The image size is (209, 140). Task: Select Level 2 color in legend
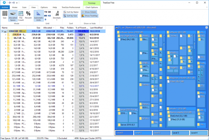(x=162, y=133)
